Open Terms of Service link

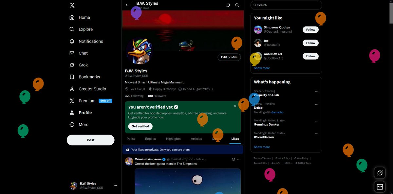pos(262,158)
